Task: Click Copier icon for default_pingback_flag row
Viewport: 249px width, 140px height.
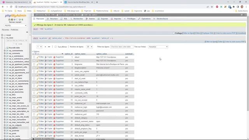Action: 46,129
